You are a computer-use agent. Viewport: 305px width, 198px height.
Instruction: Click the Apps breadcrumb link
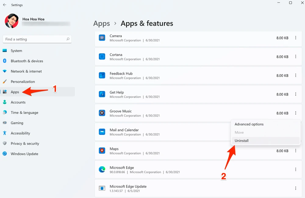tap(102, 23)
